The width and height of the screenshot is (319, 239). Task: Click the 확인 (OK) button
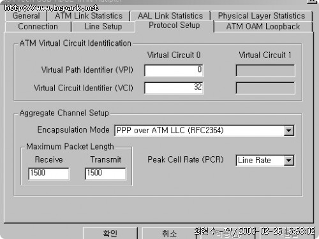coord(110,233)
